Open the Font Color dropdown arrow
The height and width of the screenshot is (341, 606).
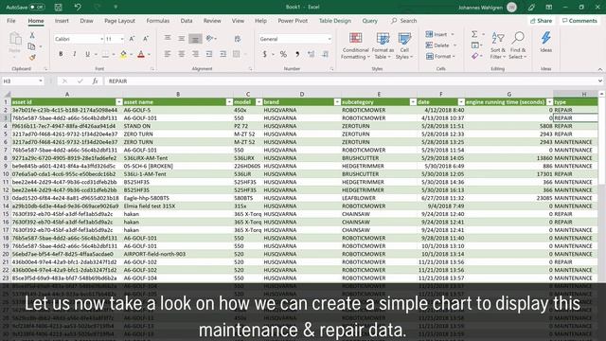click(x=150, y=55)
